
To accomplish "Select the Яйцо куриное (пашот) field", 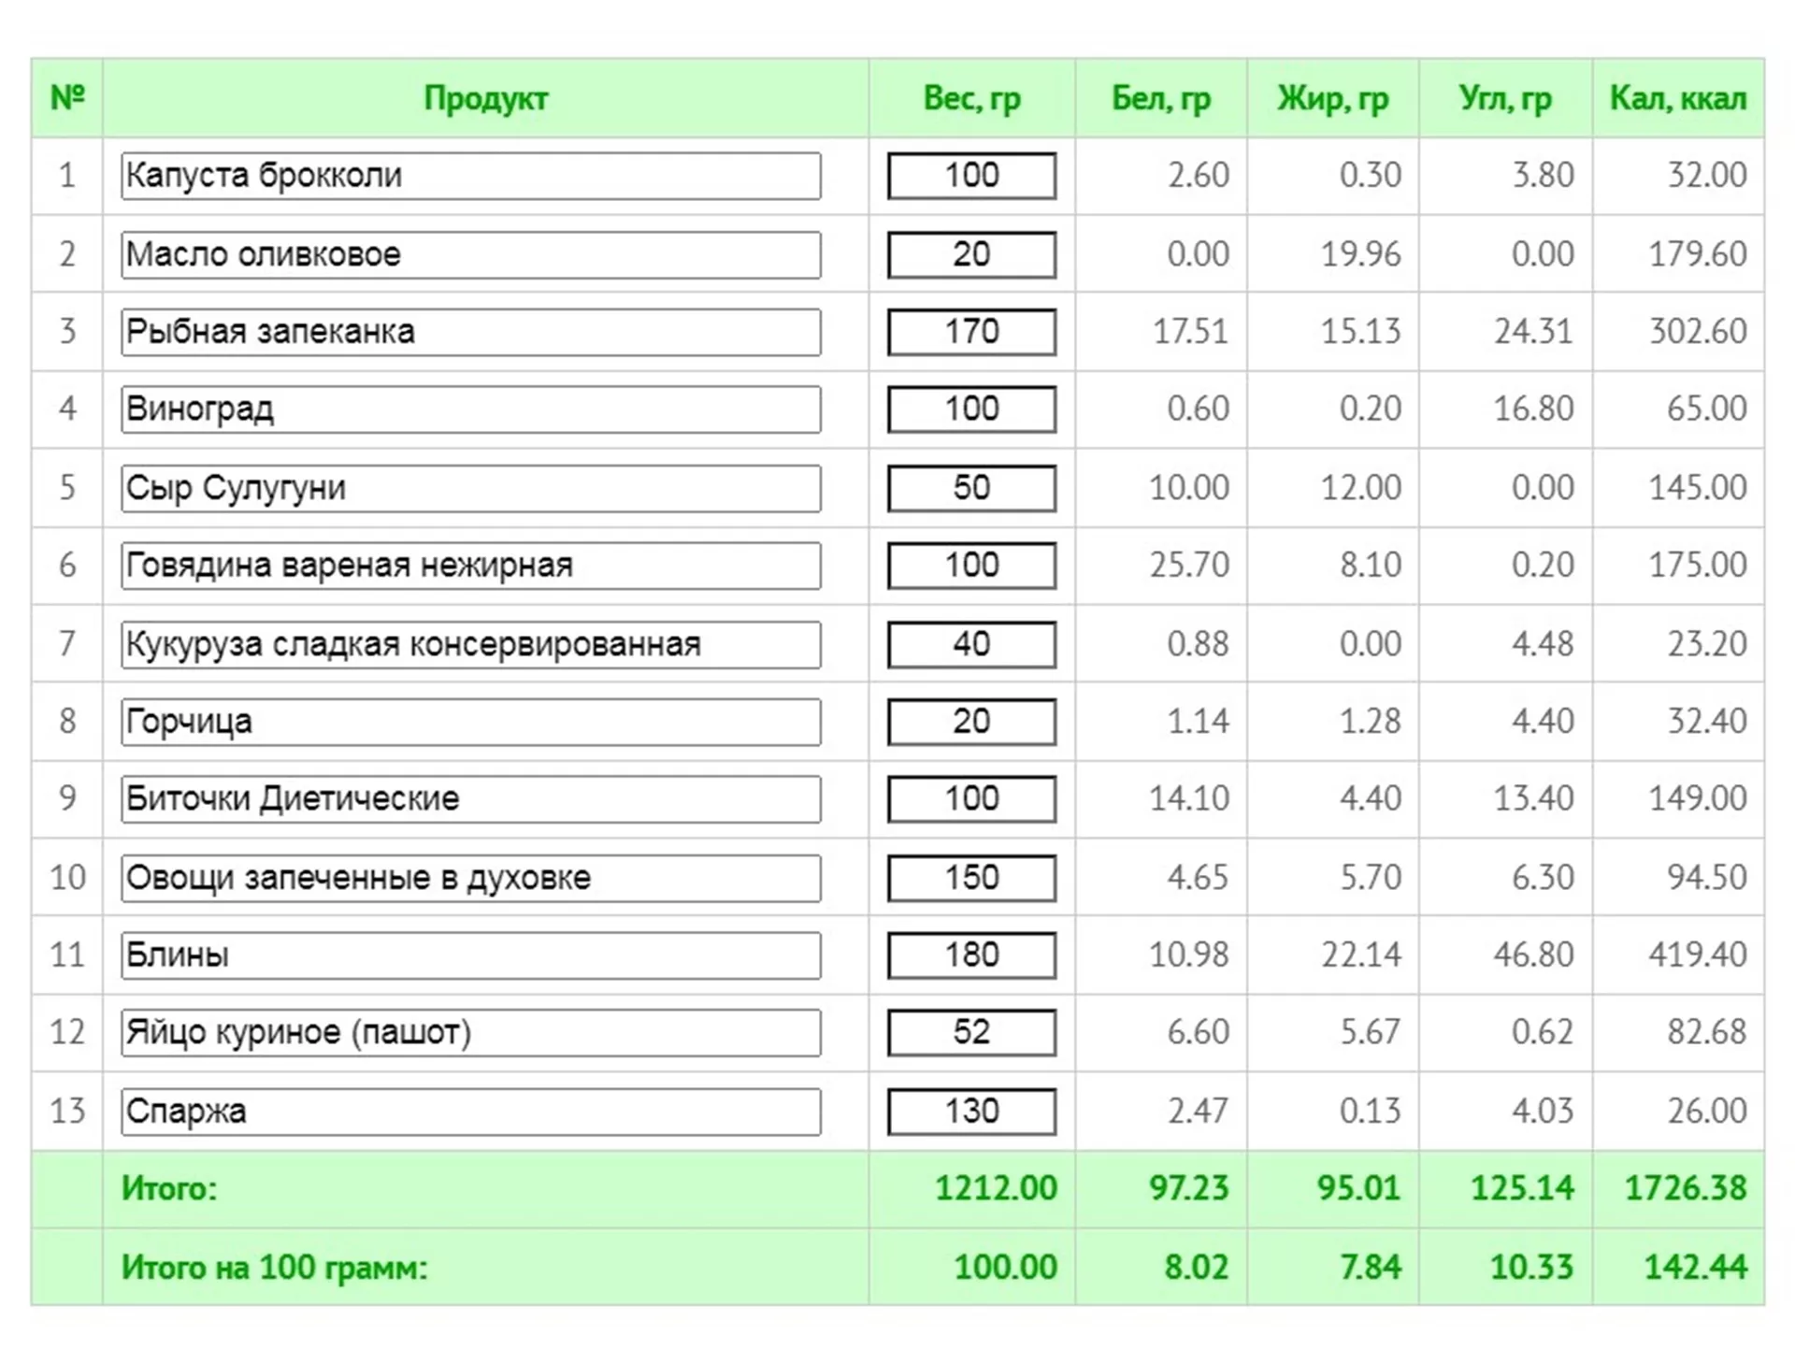I will coord(470,1033).
